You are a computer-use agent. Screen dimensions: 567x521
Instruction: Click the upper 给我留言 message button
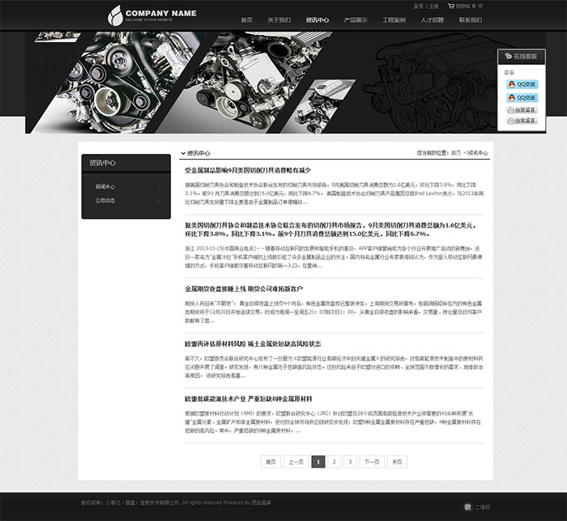coord(522,110)
